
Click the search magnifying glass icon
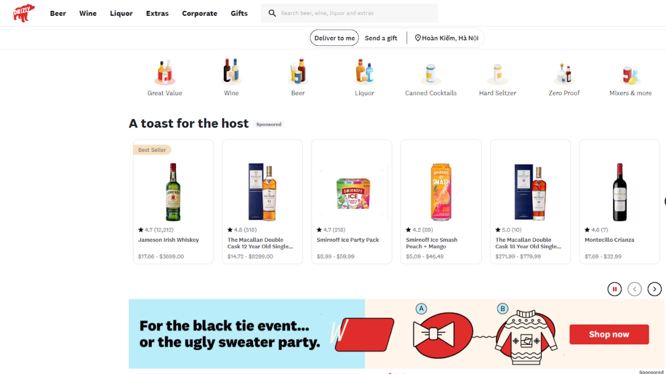coord(272,13)
